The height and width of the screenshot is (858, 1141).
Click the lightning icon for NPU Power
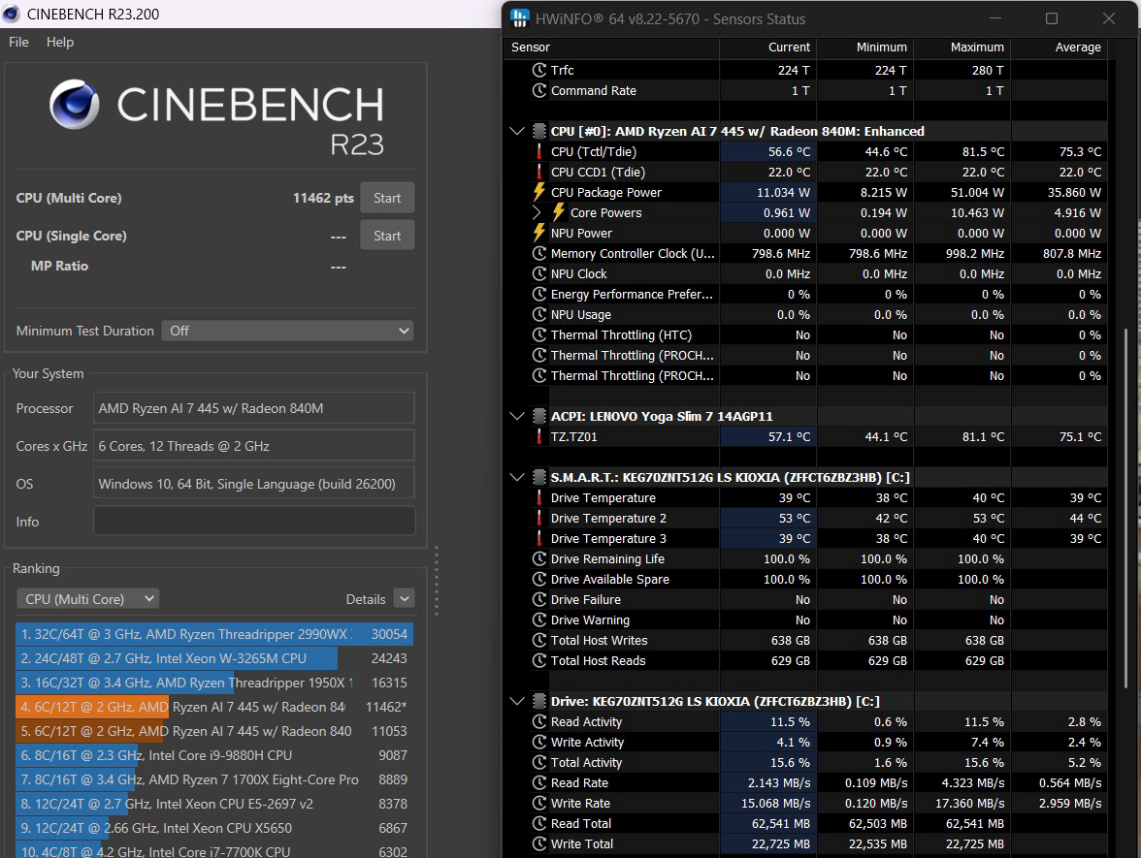click(539, 233)
